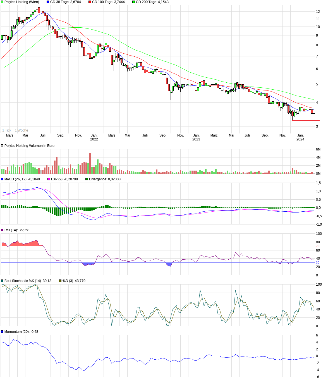Viewport: 328px width, 380px height.
Task: Click 'Momentum (20): -0,48' label
Action: [21, 332]
